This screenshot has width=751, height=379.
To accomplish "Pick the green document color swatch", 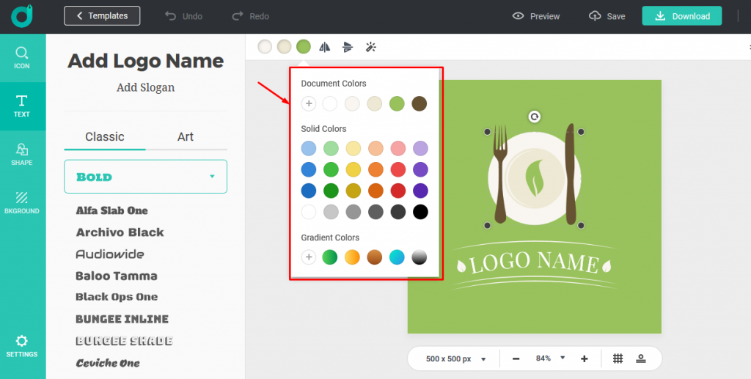I will [397, 103].
